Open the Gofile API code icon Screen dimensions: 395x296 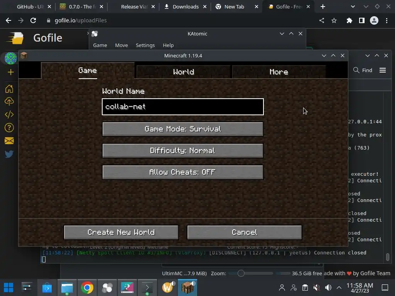click(9, 114)
